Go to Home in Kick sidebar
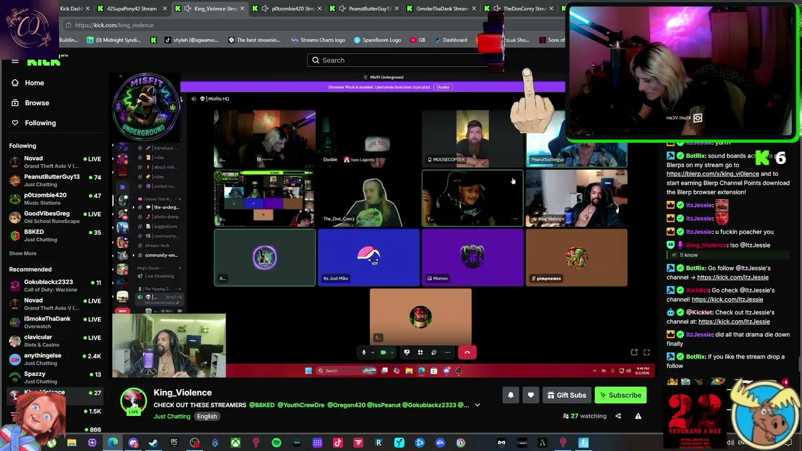 tap(34, 83)
